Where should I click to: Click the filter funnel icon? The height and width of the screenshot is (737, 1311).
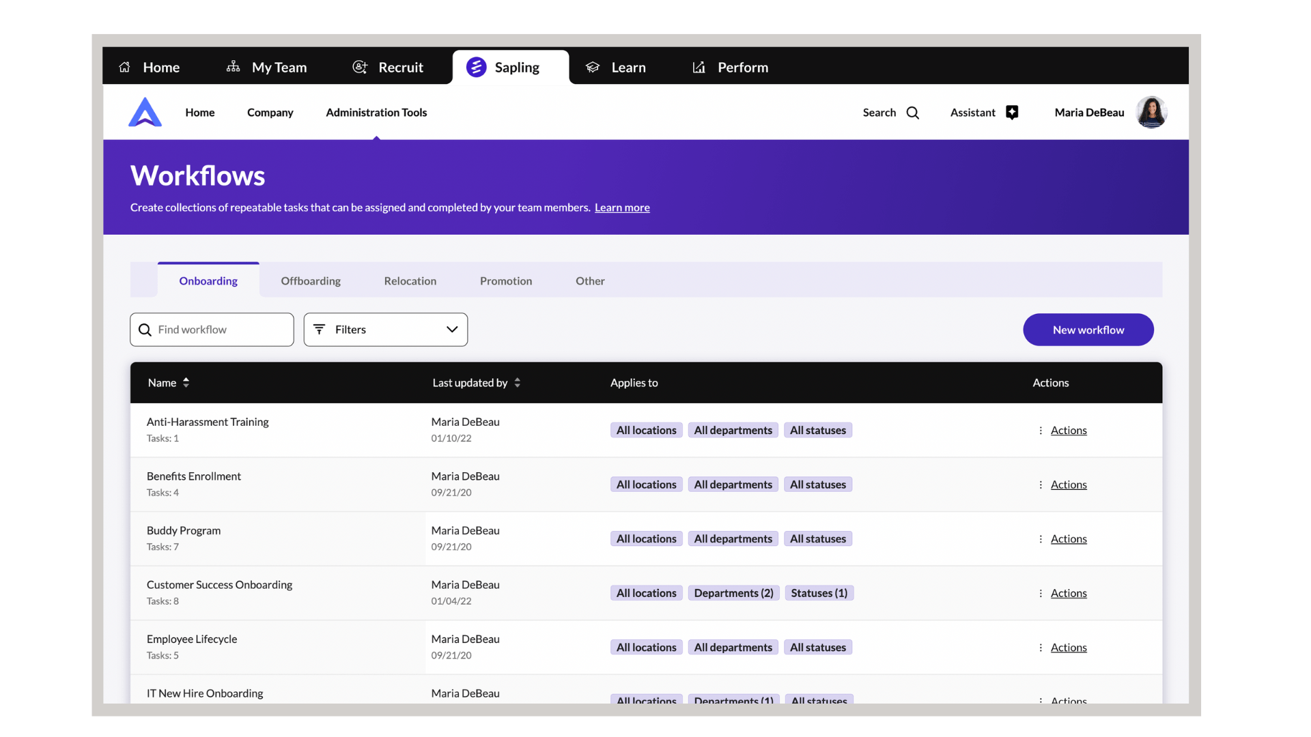(x=320, y=329)
